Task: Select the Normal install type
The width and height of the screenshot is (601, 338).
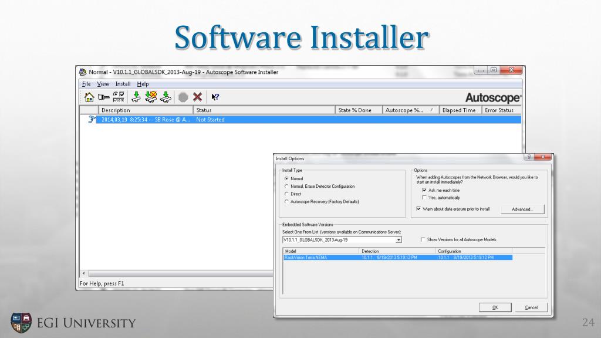Action: 286,178
